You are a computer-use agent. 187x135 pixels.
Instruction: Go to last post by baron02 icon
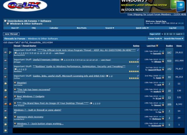163,53
